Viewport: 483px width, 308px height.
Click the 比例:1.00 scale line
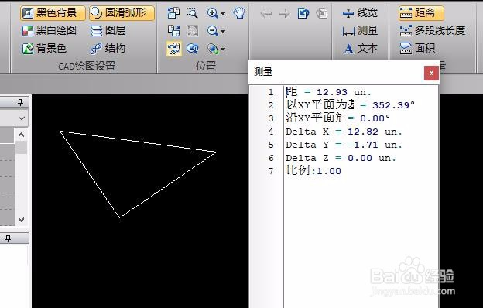[313, 171]
